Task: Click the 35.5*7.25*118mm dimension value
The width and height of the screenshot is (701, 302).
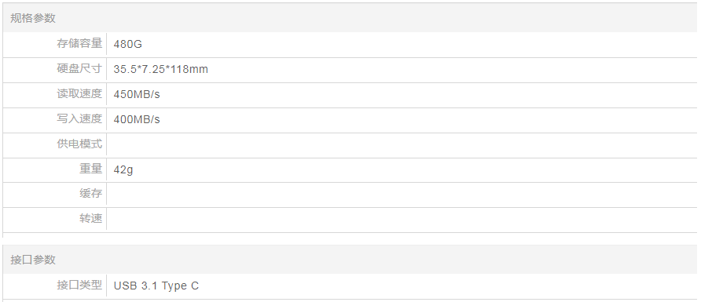Action: tap(161, 69)
